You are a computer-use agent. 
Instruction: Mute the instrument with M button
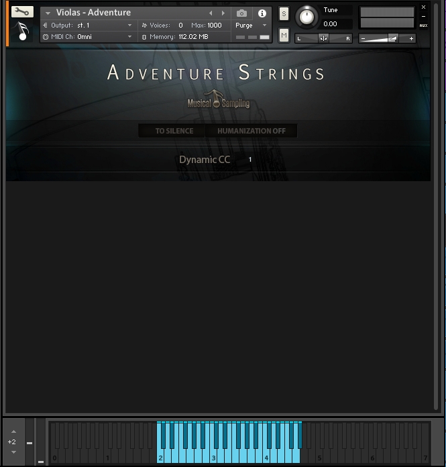pyautogui.click(x=284, y=36)
